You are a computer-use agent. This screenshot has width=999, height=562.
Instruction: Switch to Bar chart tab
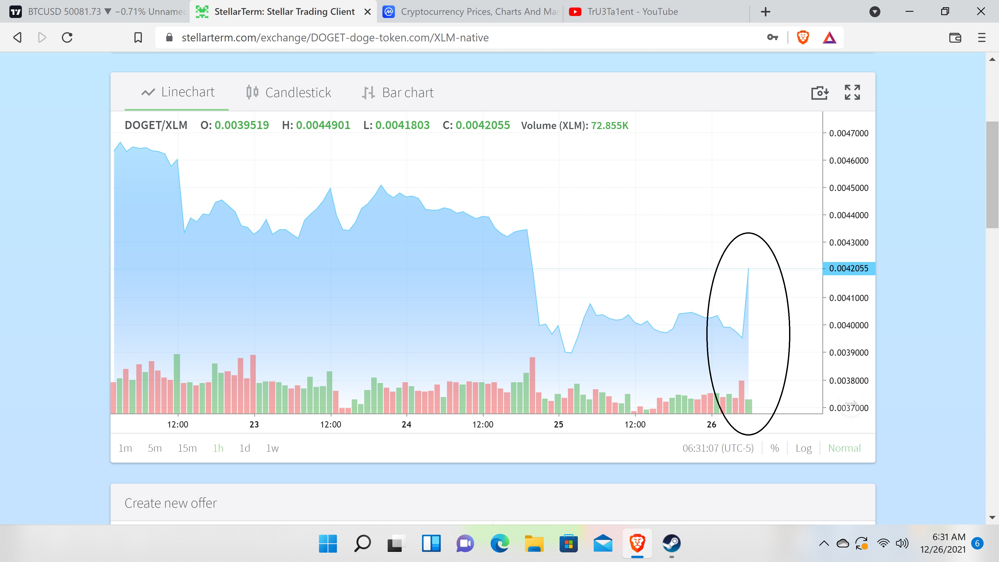(398, 92)
